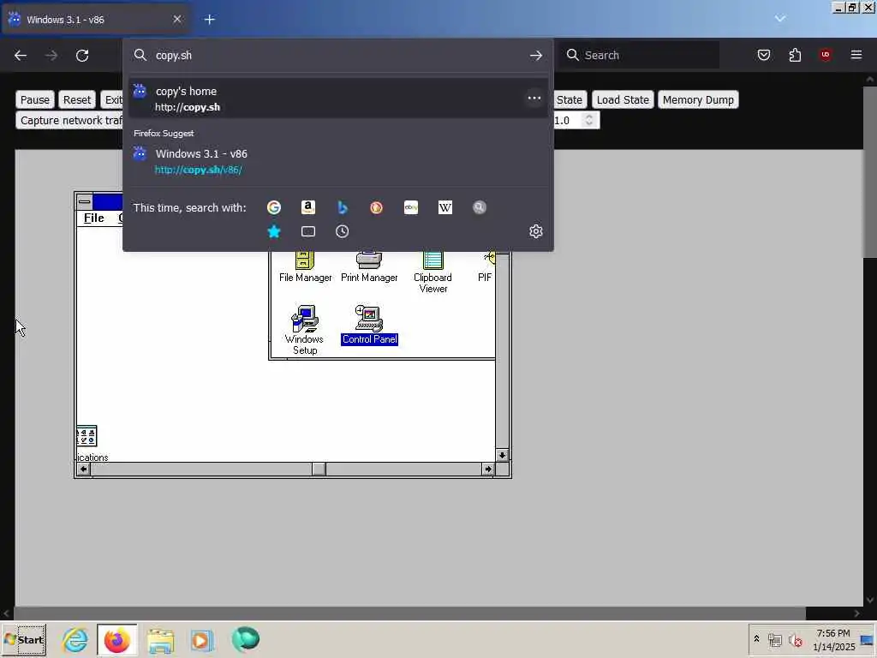Click the scale spinner arrows
The image size is (877, 658).
pos(589,120)
